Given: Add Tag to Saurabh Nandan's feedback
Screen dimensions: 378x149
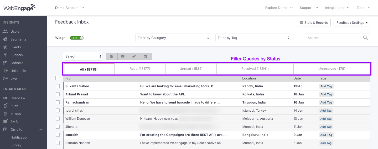Looking at the screenshot, I should (x=326, y=143).
